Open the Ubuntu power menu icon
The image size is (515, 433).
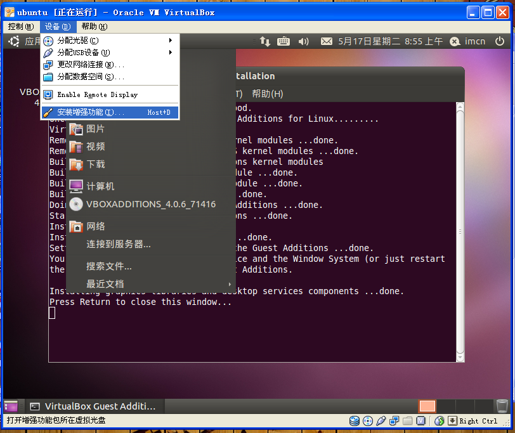coord(500,41)
